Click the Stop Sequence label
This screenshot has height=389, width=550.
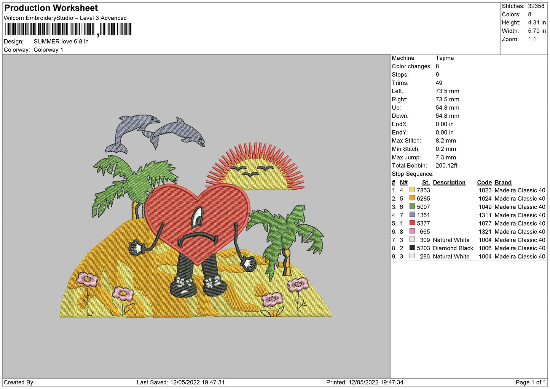(x=413, y=174)
